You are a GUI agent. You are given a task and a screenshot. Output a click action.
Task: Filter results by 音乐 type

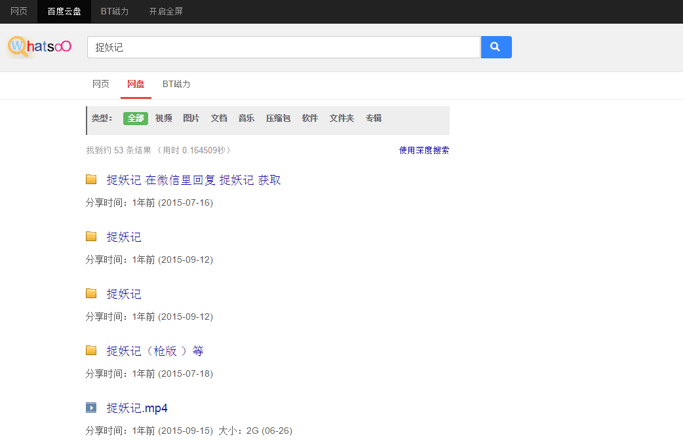coord(246,119)
